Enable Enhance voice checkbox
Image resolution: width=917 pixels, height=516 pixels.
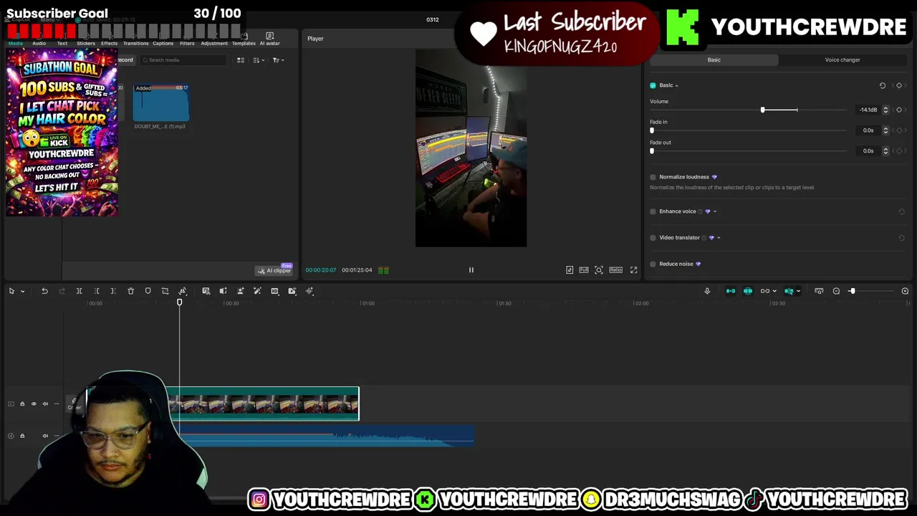coord(653,211)
